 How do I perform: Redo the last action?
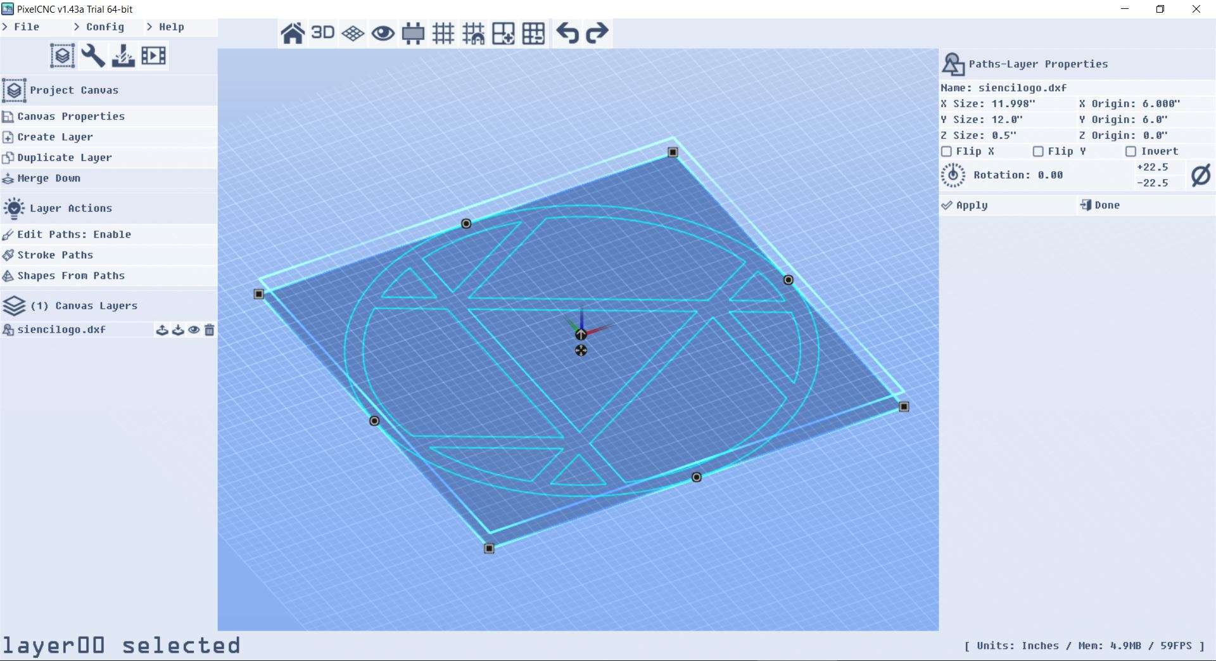click(597, 33)
